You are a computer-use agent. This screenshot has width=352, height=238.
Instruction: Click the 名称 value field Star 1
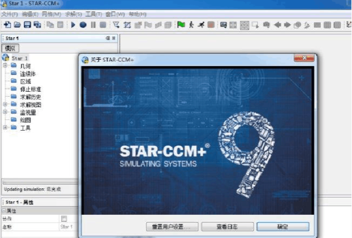click(69, 227)
